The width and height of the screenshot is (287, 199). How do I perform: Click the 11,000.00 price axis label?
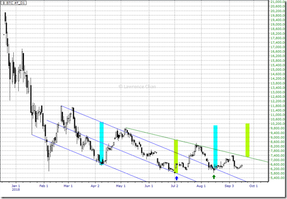[x=278, y=115]
